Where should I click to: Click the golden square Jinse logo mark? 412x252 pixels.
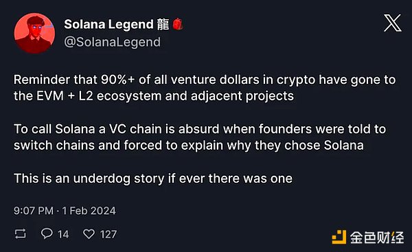point(339,237)
